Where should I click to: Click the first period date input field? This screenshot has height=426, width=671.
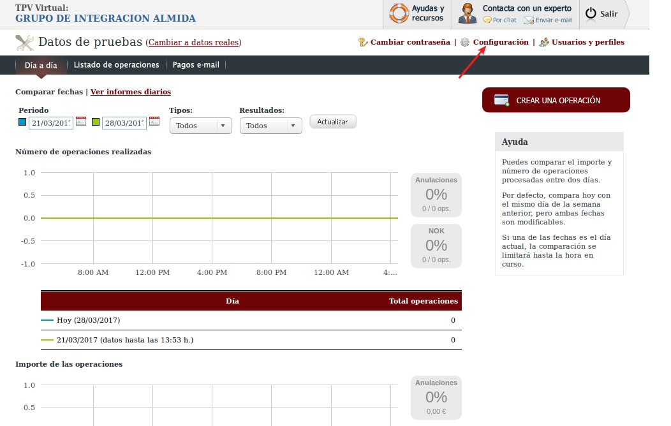(x=51, y=123)
